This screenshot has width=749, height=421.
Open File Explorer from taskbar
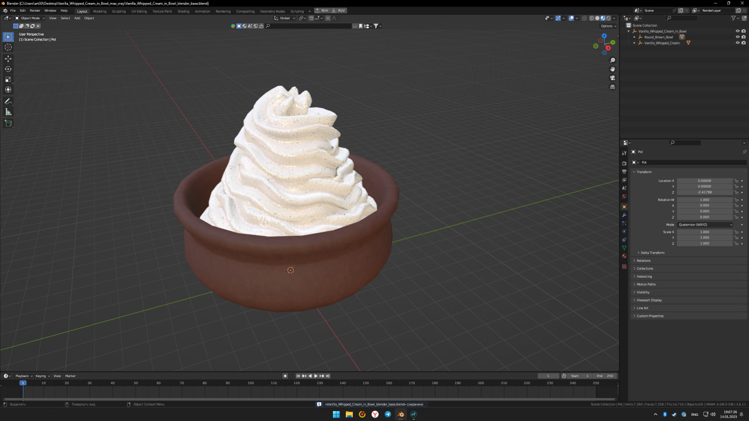point(349,415)
